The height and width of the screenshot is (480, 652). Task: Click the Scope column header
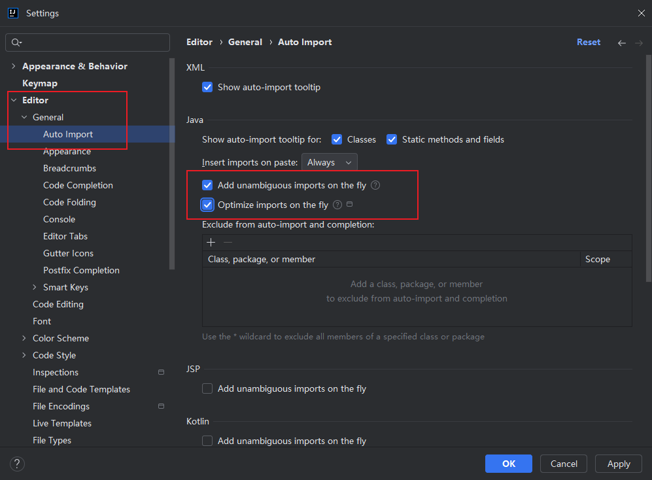click(x=606, y=259)
